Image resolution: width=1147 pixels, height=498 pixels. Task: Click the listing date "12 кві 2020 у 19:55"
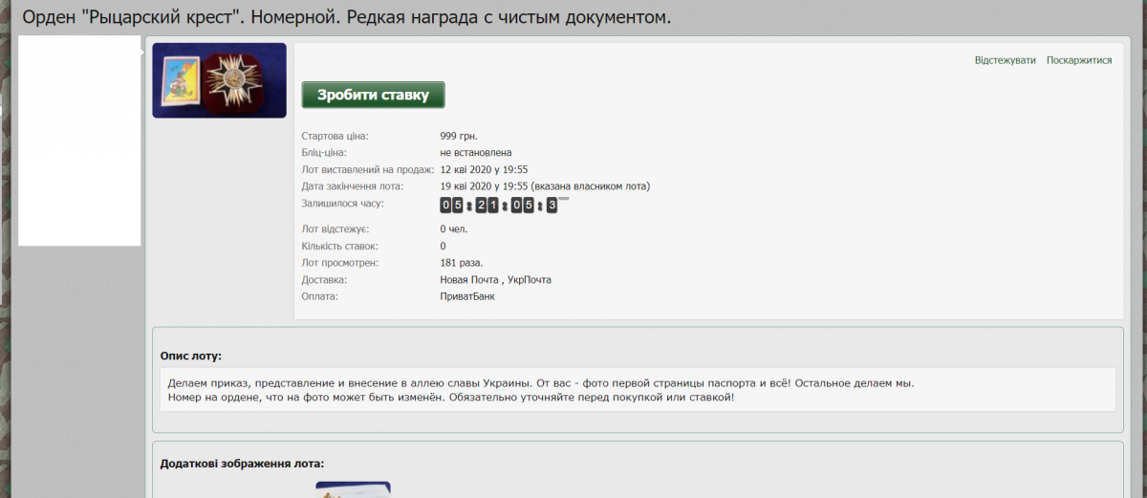pyautogui.click(x=485, y=169)
